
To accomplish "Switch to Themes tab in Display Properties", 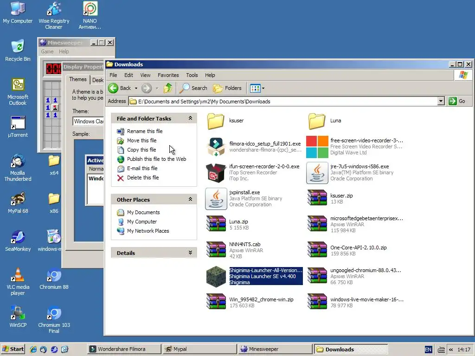I will point(77,79).
